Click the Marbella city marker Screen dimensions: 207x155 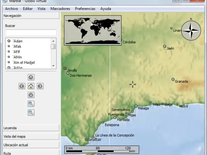(115, 118)
